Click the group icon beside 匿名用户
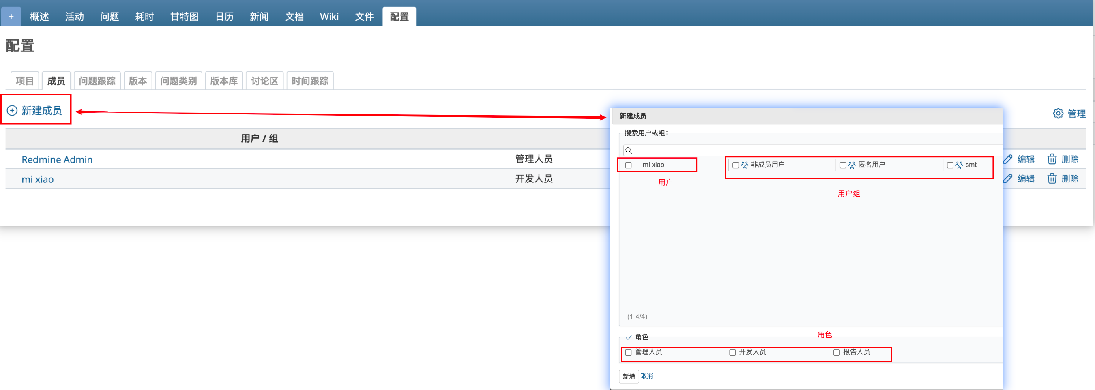The height and width of the screenshot is (390, 1095). [x=852, y=165]
